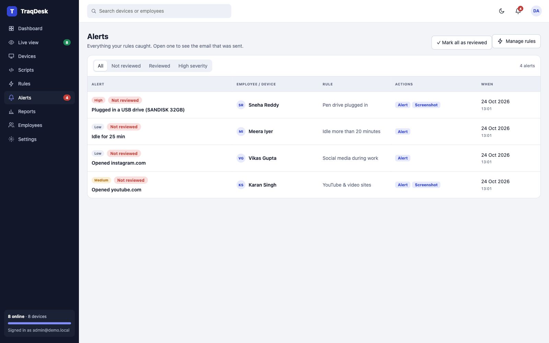This screenshot has width=549, height=343.
Task: Click Karan Singh's KS avatar
Action: [x=241, y=185]
